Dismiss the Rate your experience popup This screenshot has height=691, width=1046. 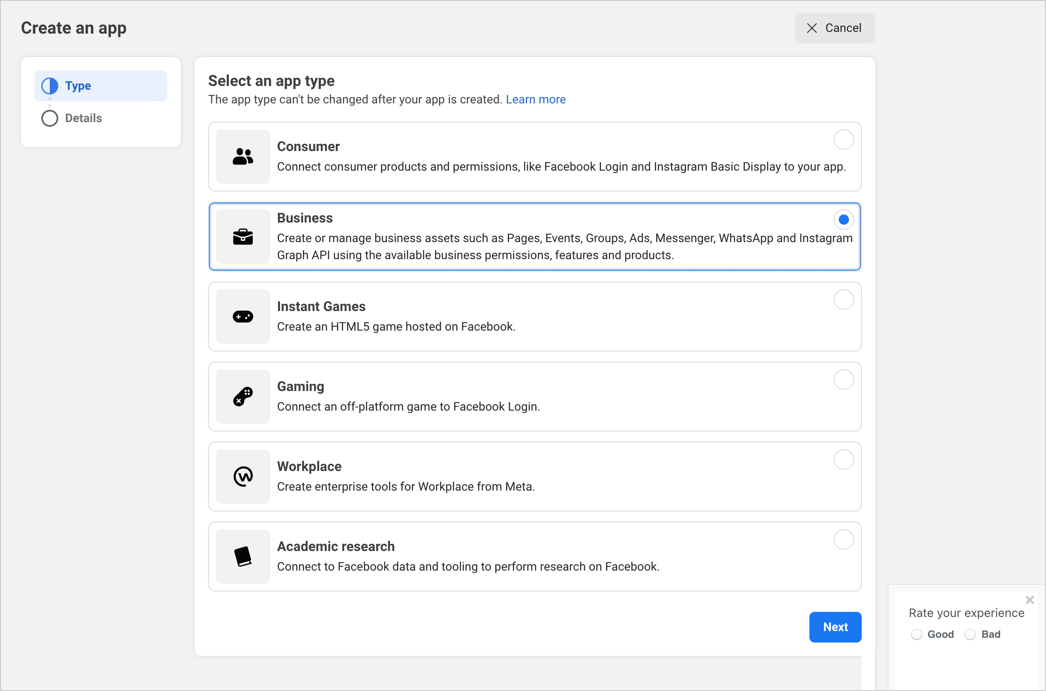(x=1030, y=600)
